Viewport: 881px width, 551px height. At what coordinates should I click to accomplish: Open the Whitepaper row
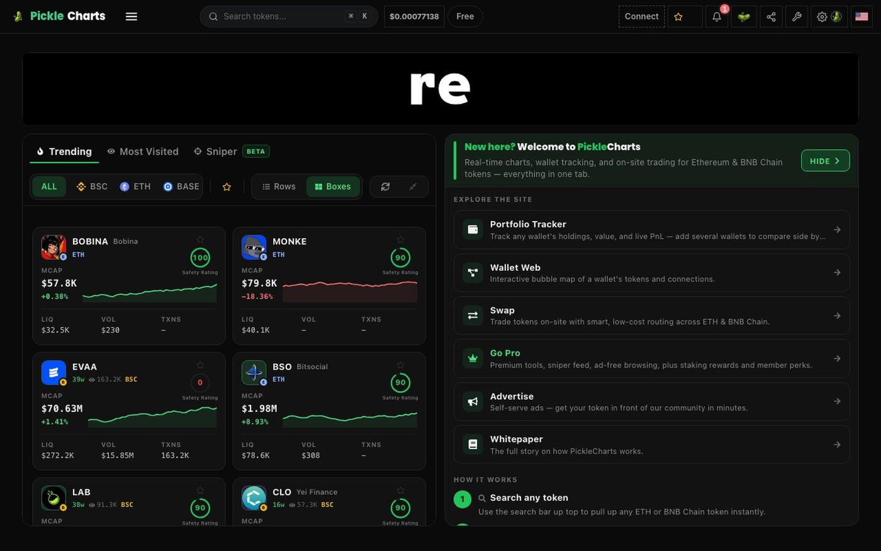[651, 444]
